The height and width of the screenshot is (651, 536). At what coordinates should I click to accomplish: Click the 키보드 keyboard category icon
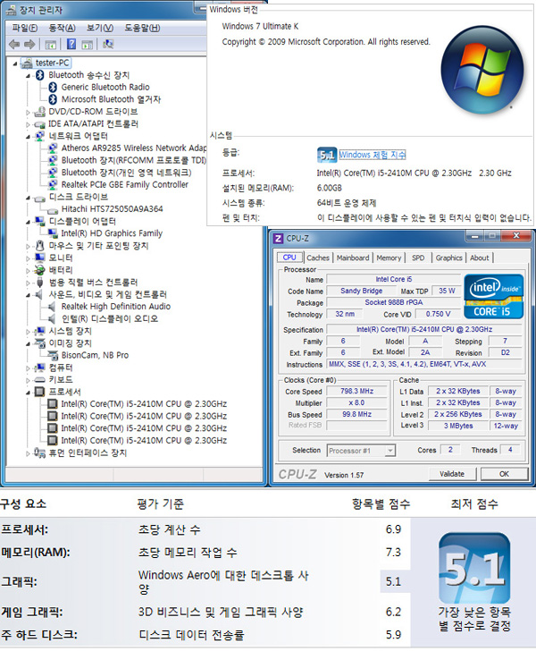coord(40,379)
